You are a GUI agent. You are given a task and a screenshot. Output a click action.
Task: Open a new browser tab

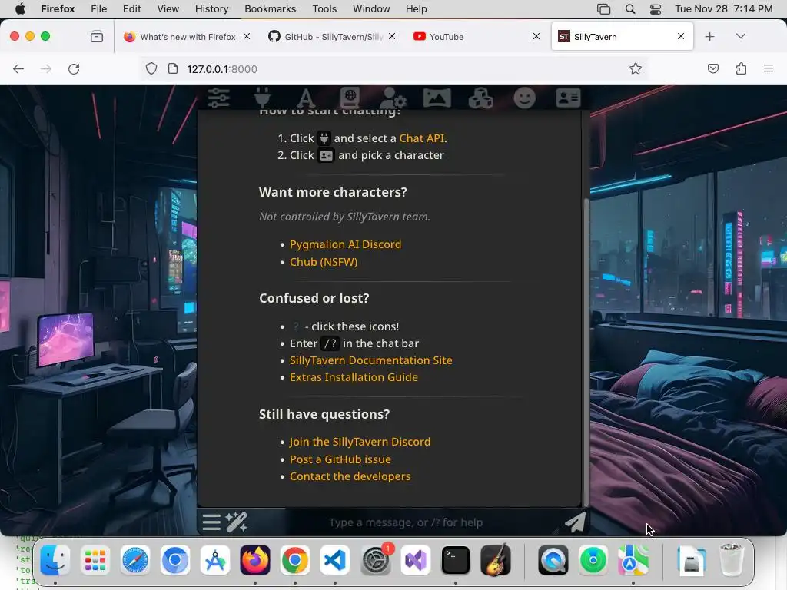coord(709,37)
